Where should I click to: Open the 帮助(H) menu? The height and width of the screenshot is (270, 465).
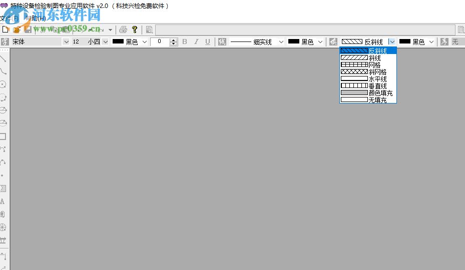click(36, 18)
